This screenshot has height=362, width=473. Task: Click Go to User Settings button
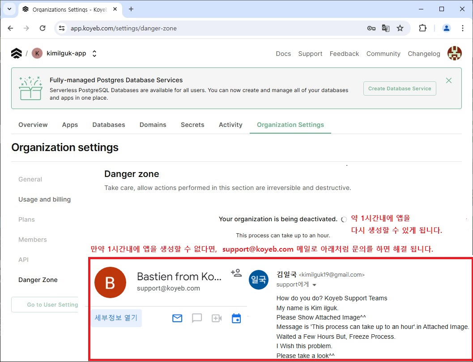point(45,304)
